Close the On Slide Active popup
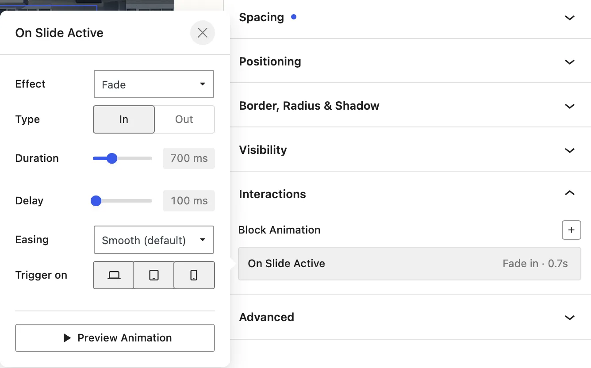 [203, 33]
